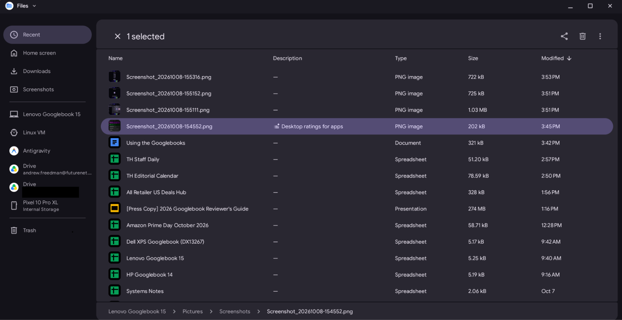622x320 pixels.
Task: Open the Trash folder
Action: click(47, 230)
